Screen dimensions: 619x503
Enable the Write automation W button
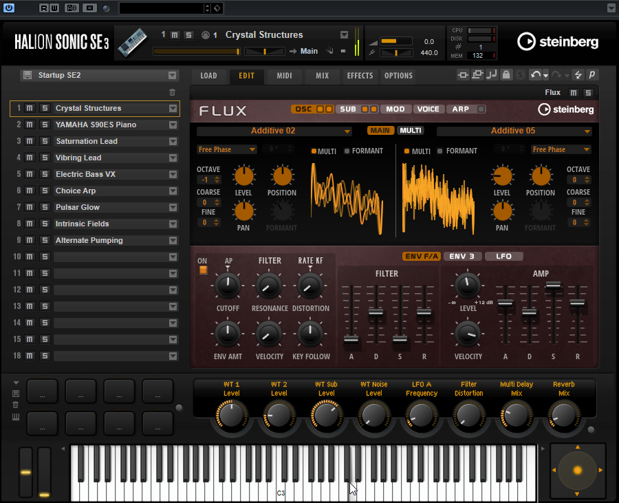coord(54,8)
